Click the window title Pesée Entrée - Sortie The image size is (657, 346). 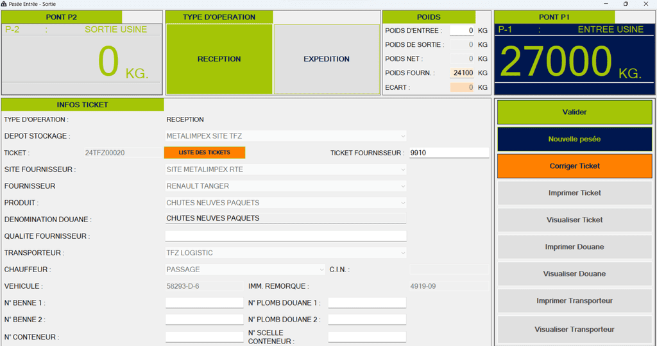(32, 4)
